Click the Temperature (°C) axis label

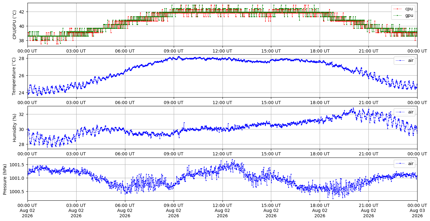[14, 76]
